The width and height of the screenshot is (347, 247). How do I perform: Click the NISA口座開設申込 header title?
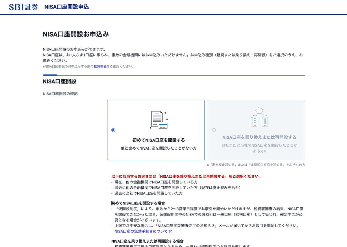click(67, 7)
